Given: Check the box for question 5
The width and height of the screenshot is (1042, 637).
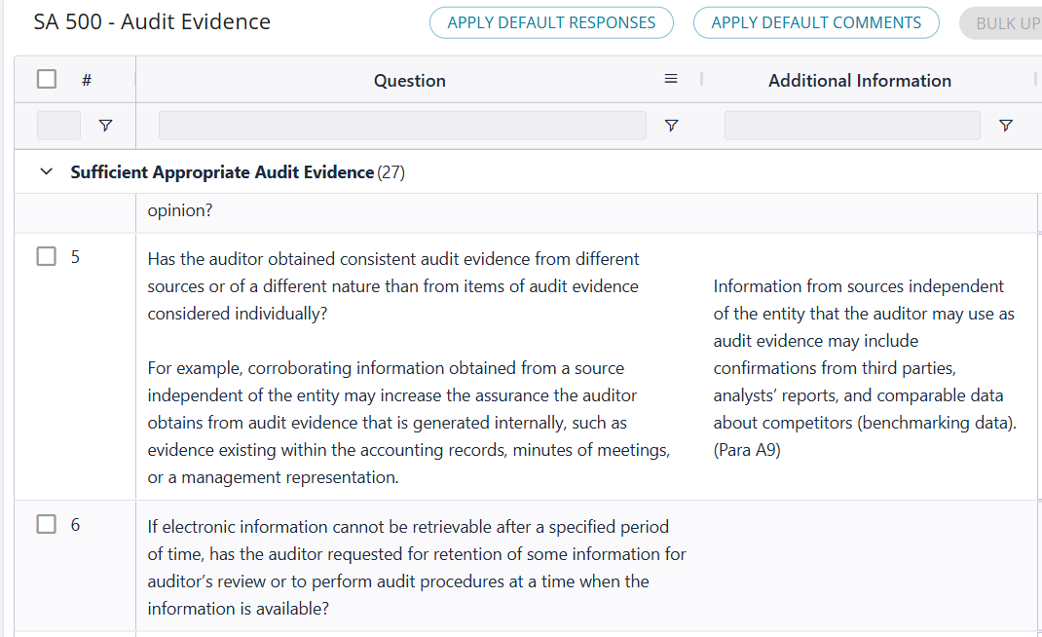Looking at the screenshot, I should point(47,256).
